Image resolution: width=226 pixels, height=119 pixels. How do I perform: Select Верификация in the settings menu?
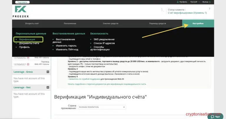point(27,39)
